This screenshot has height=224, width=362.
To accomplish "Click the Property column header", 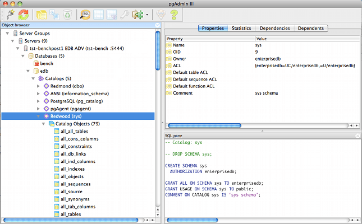I will tap(210, 39).
